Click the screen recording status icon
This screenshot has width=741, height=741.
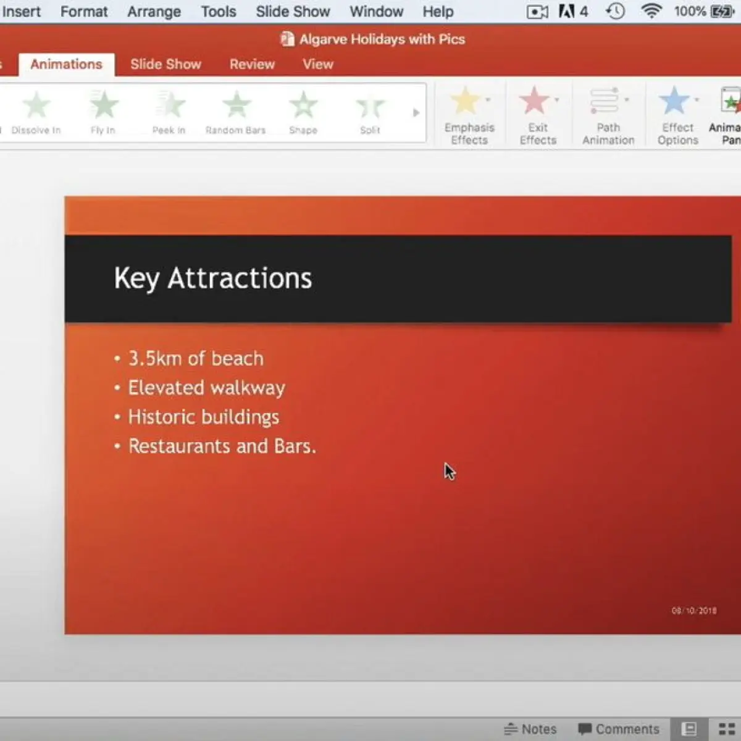[537, 12]
